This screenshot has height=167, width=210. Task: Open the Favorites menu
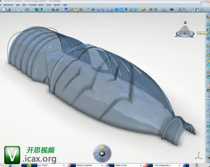pos(33,5)
